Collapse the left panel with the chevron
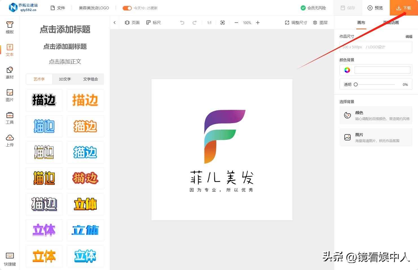The width and height of the screenshot is (418, 270). coord(115,23)
